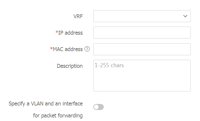Click the 'Specify a VLAN and an interface' label
This screenshot has height=121, width=200.
[x=46, y=104]
